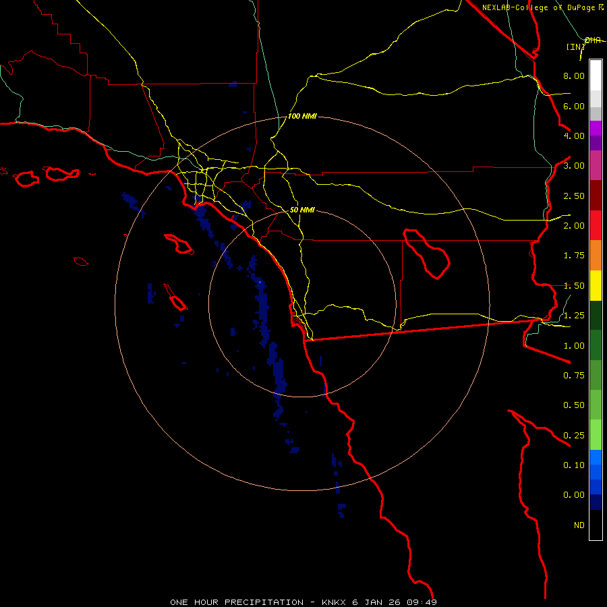This screenshot has width=607, height=607.
Task: Click the 4.00 scale value
Action: pos(574,136)
